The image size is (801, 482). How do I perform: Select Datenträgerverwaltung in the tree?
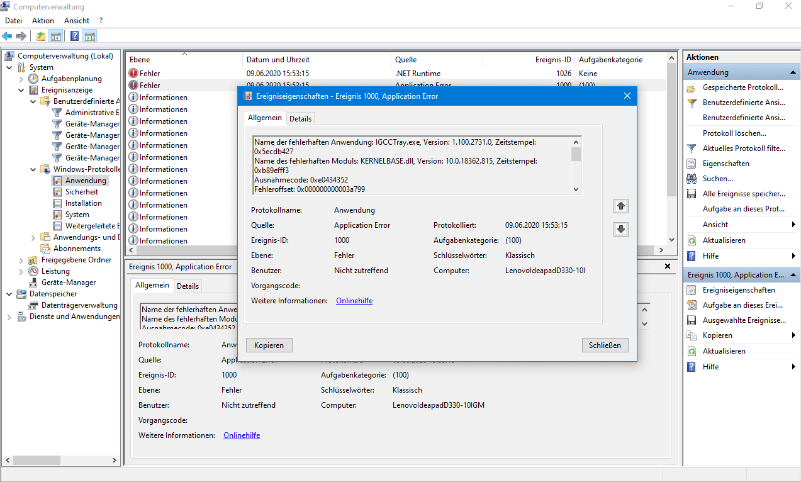click(x=79, y=305)
